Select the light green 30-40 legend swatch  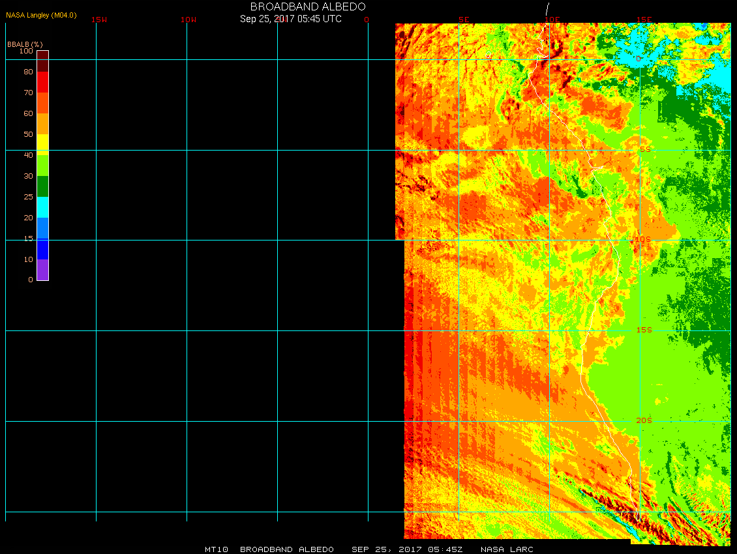(x=43, y=166)
